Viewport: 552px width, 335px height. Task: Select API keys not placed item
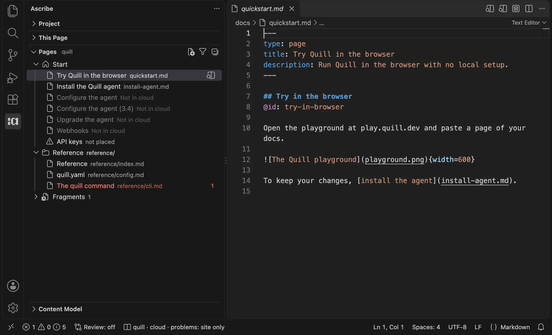[124, 142]
